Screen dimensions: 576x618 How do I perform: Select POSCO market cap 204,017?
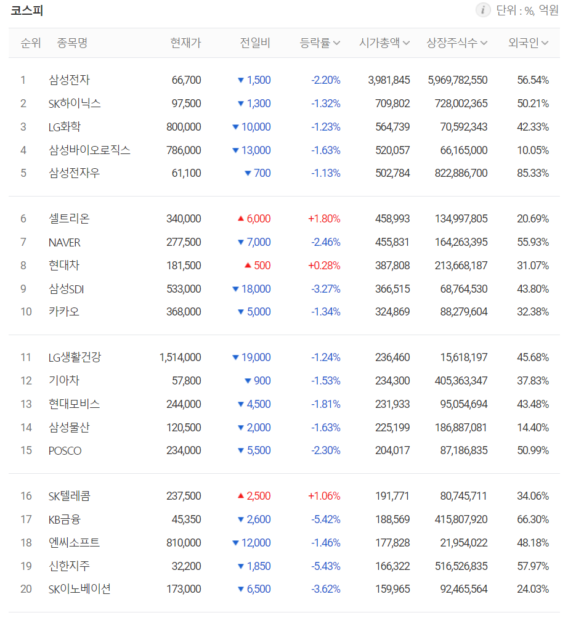tap(392, 450)
